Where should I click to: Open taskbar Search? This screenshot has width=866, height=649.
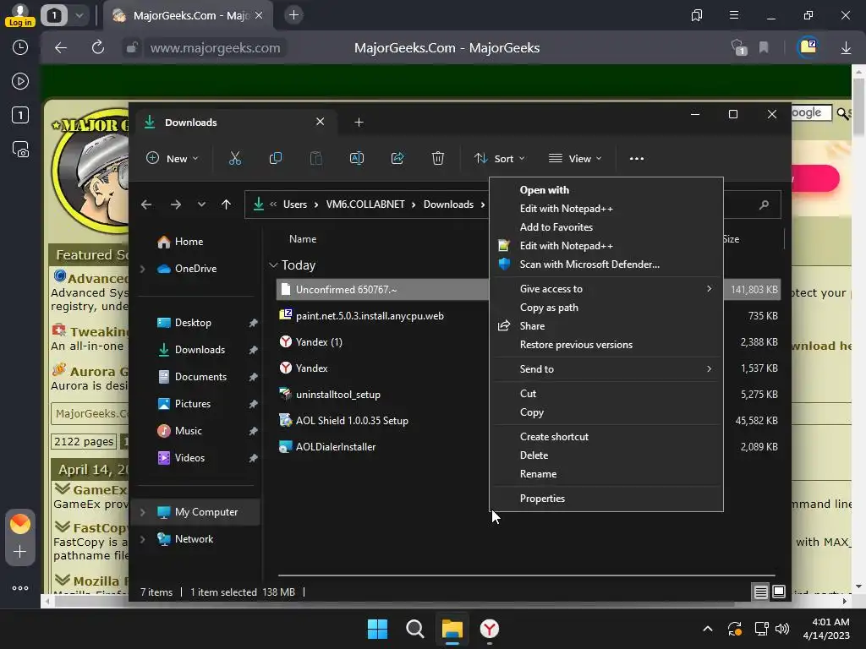(x=414, y=629)
